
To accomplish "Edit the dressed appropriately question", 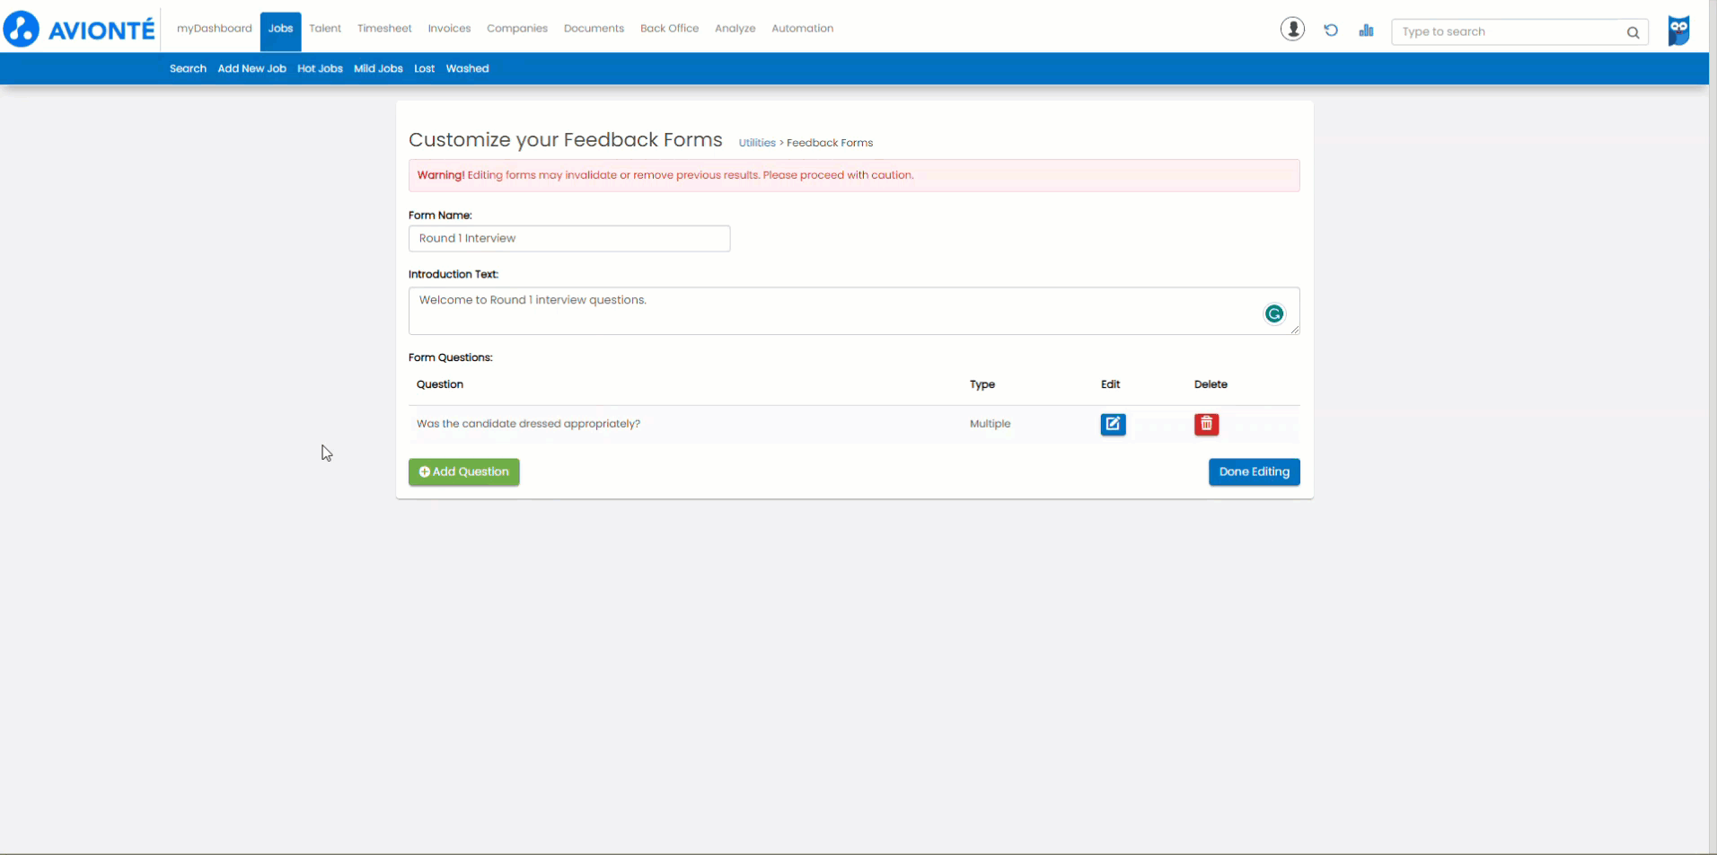I will [x=1113, y=424].
